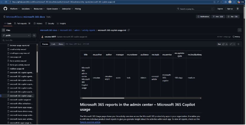The height and width of the screenshot is (125, 246).
Task: Switch to Code view toggle
Action: 53,44
